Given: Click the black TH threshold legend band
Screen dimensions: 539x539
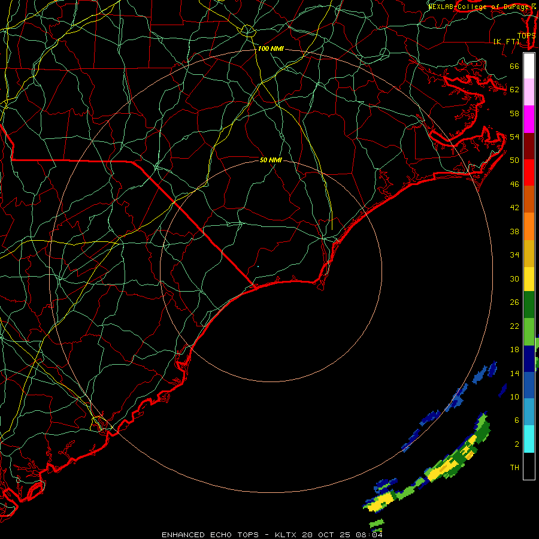Looking at the screenshot, I should 529,465.
